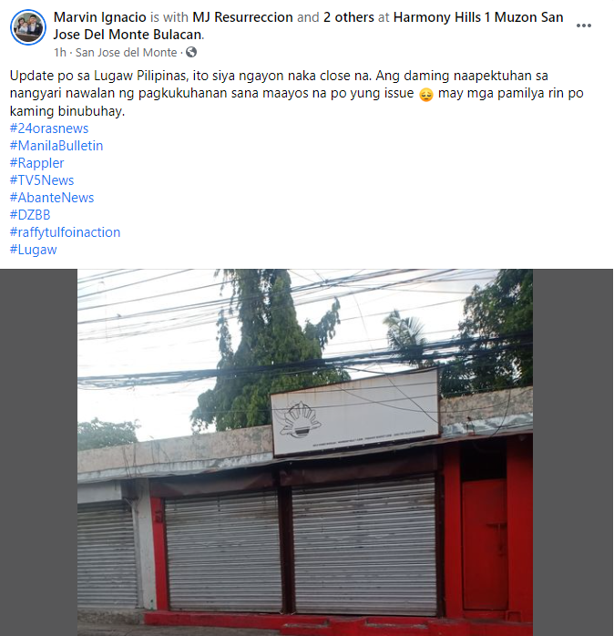Open the closed storefront photo

tap(305, 452)
